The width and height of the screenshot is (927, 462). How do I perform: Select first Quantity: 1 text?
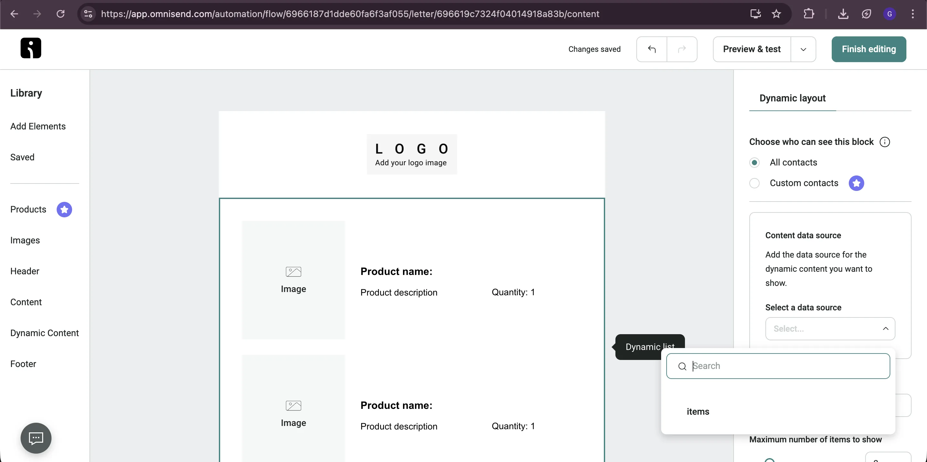[513, 292]
